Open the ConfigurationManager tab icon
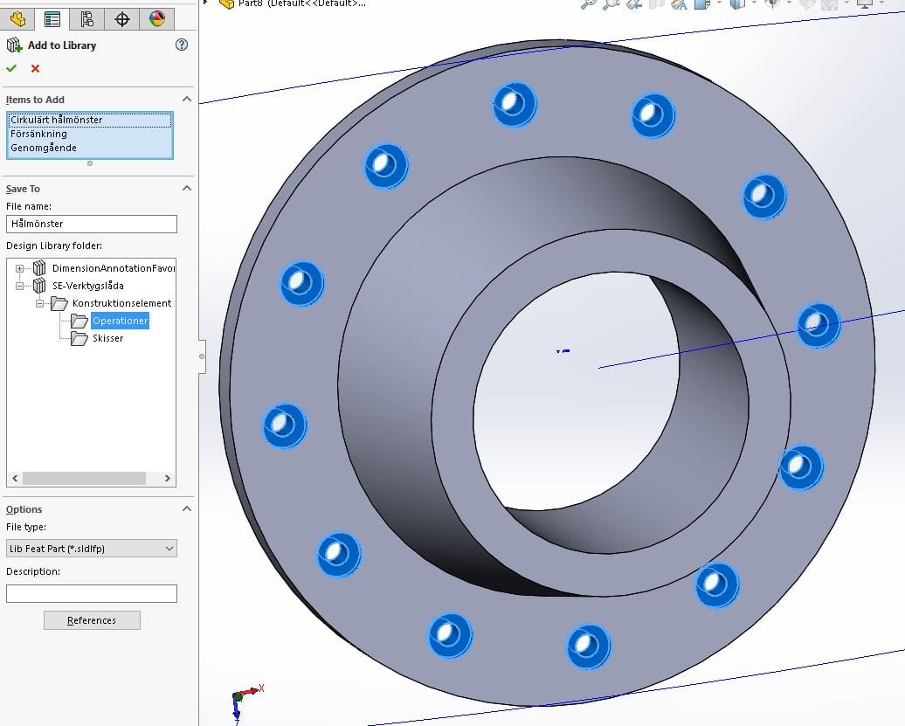Image resolution: width=905 pixels, height=726 pixels. tap(86, 19)
